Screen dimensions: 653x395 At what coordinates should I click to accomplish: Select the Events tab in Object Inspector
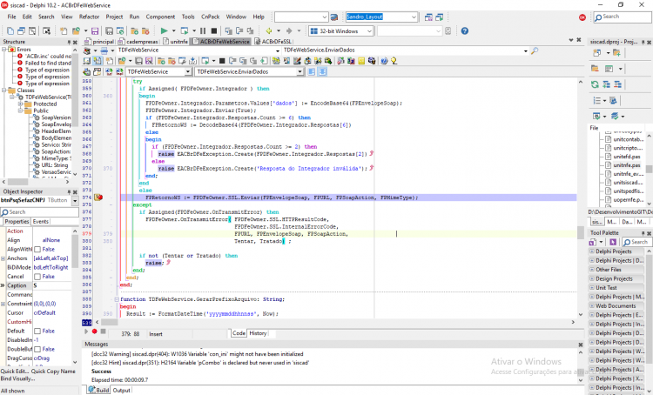click(40, 222)
